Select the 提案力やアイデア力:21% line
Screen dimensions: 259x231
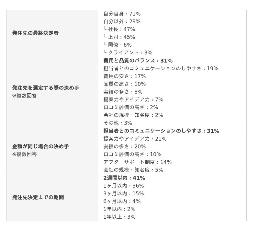(135, 139)
